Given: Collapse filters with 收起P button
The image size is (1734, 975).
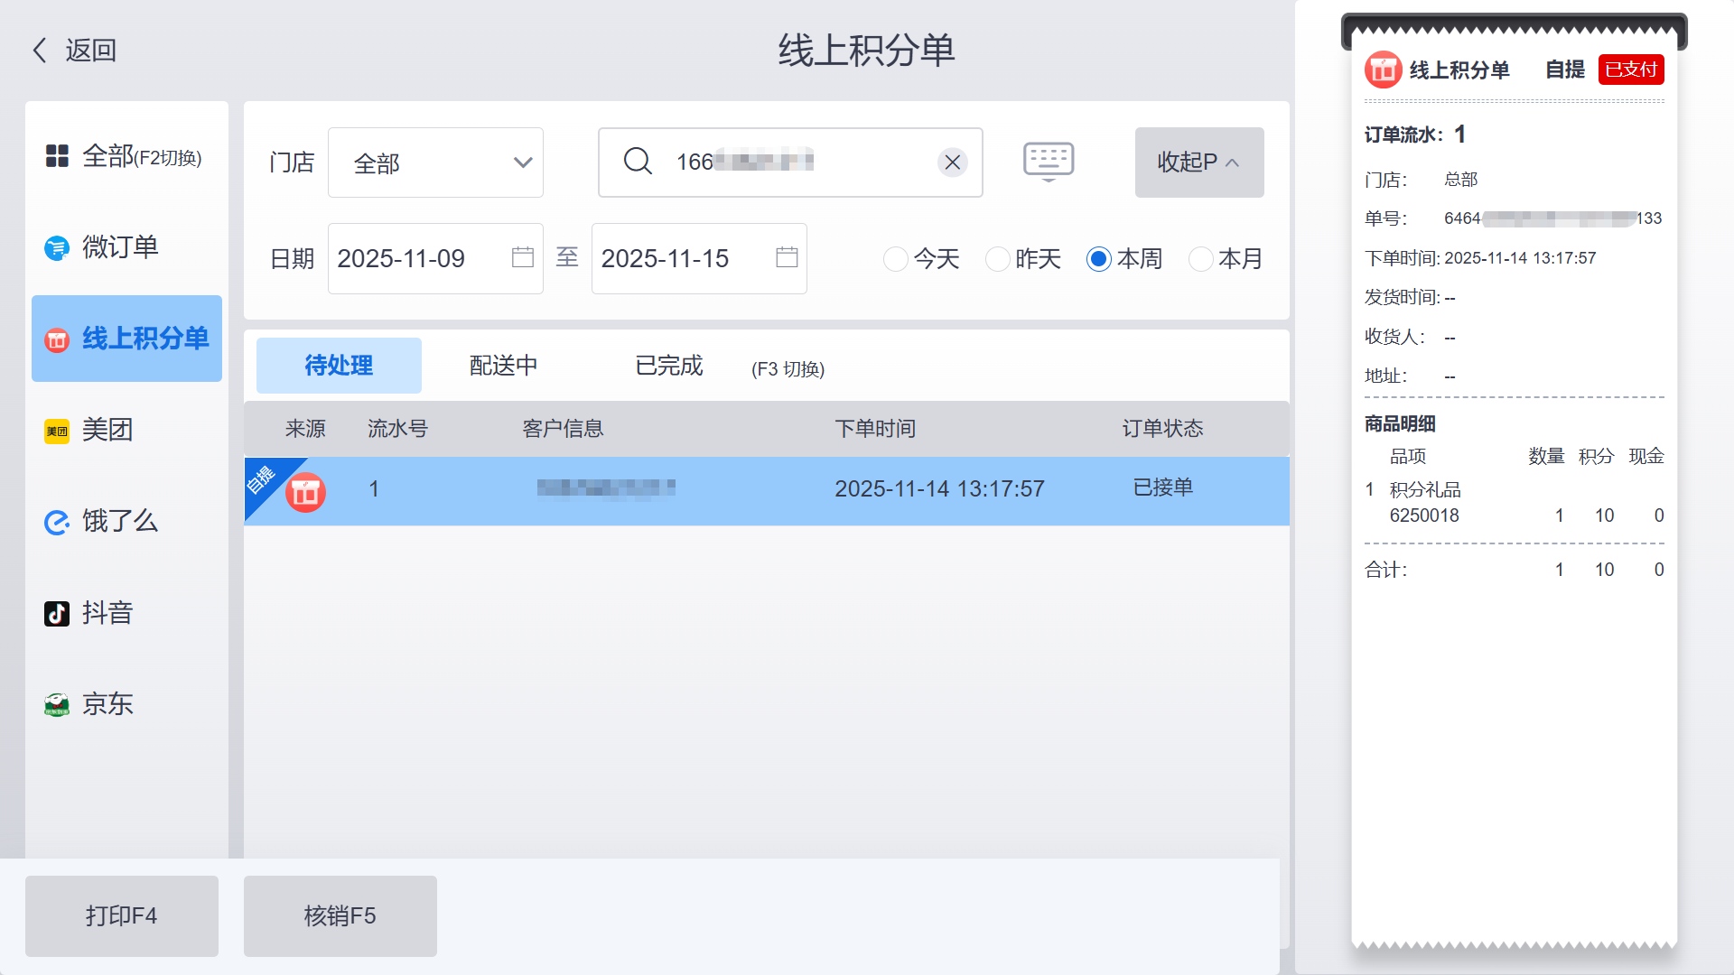Looking at the screenshot, I should (1198, 162).
